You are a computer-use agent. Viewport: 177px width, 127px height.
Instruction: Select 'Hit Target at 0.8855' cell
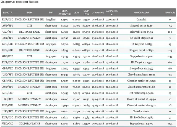coord(141,44)
